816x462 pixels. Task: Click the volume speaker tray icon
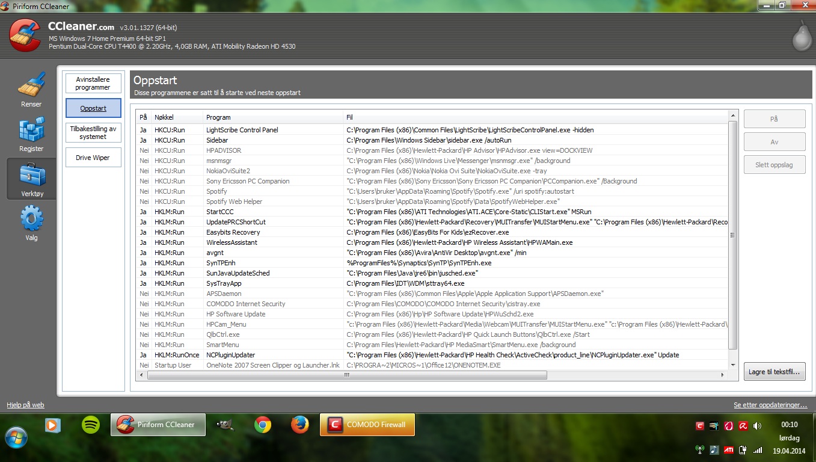pos(758,426)
